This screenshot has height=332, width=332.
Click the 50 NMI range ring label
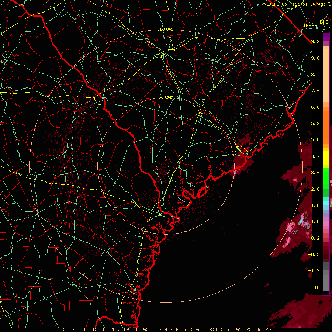[x=166, y=97]
